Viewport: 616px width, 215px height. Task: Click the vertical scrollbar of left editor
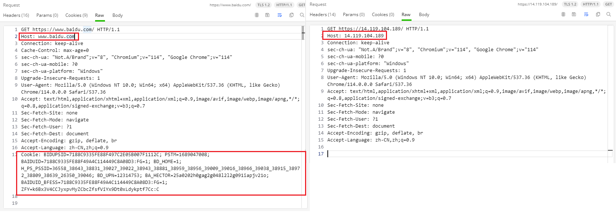303,33
